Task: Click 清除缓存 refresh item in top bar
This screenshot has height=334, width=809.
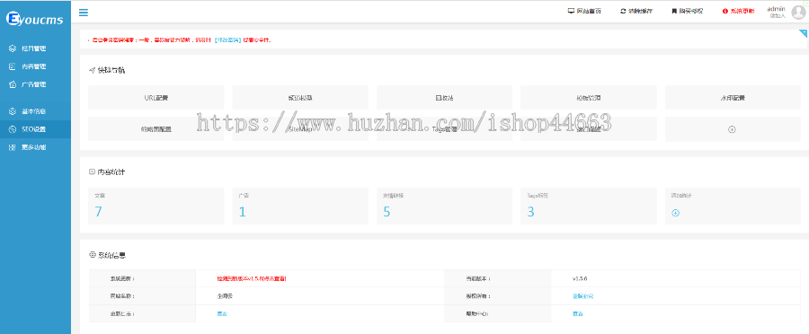Action: coord(636,11)
